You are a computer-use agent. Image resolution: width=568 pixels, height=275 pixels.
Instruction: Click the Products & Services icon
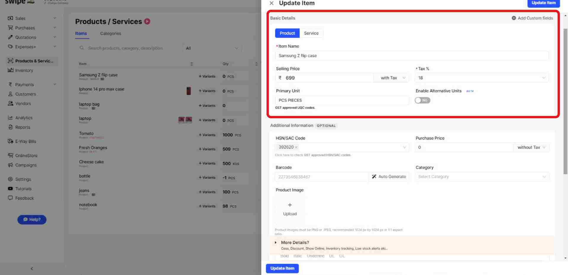[x=10, y=61]
